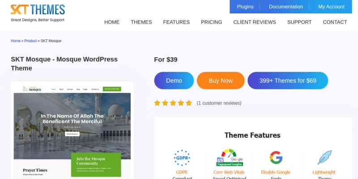
Task: Open the Documentation link
Action: (286, 7)
